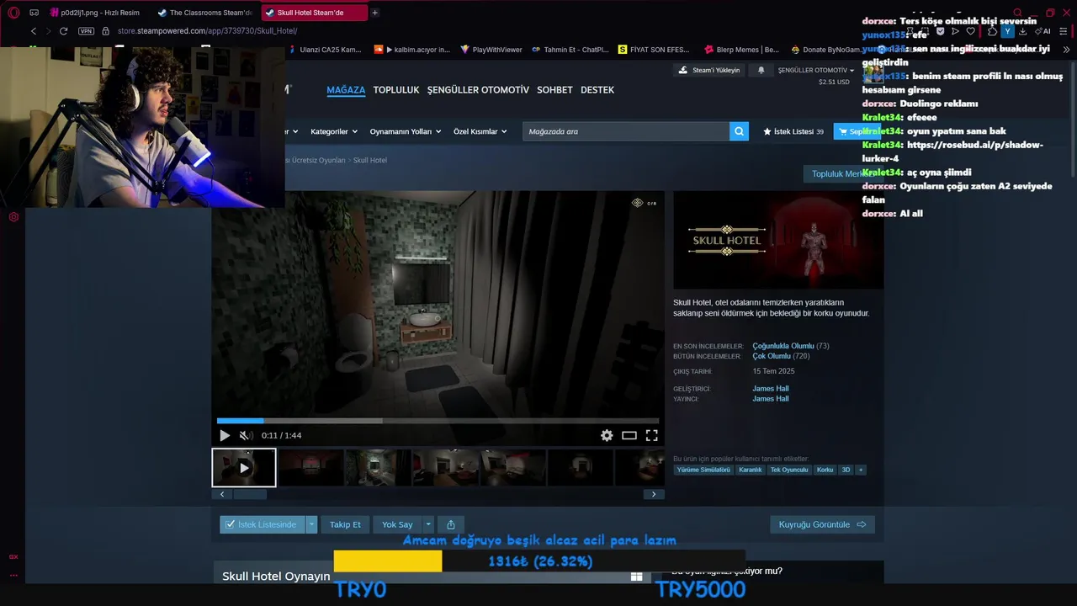Screen dimensions: 1077x606
Task: Open the ŞENGÜLLER OTOMOTİV profile menu
Action: point(478,89)
